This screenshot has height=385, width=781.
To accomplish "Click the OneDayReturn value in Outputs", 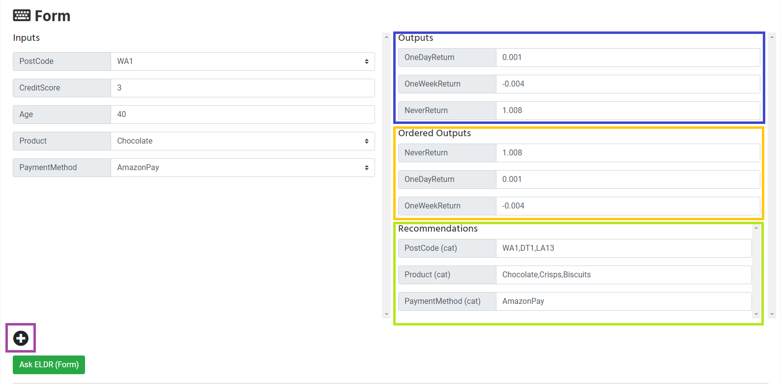I will tap(628, 58).
